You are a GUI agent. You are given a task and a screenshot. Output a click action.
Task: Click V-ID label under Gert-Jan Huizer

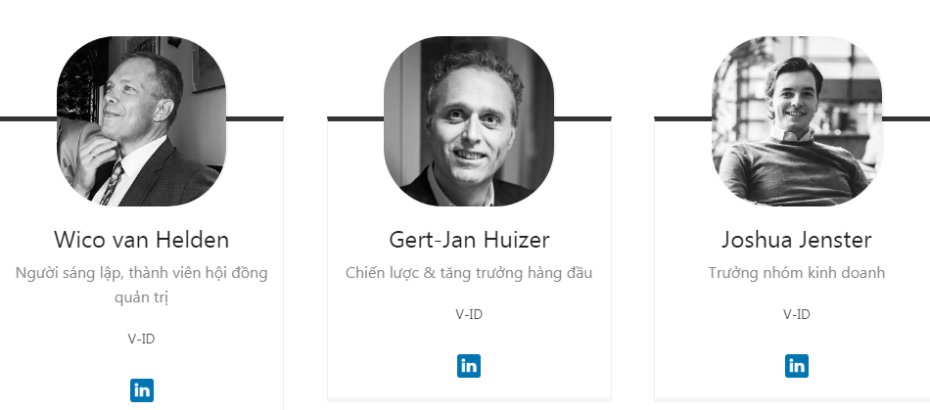point(469,315)
